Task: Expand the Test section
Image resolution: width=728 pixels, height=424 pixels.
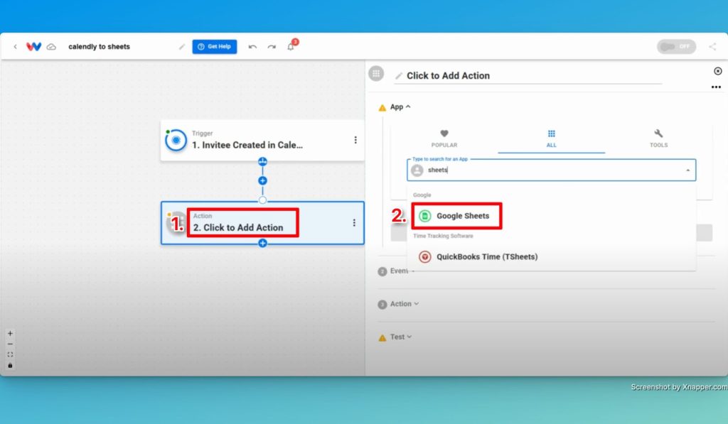Action: click(x=401, y=337)
